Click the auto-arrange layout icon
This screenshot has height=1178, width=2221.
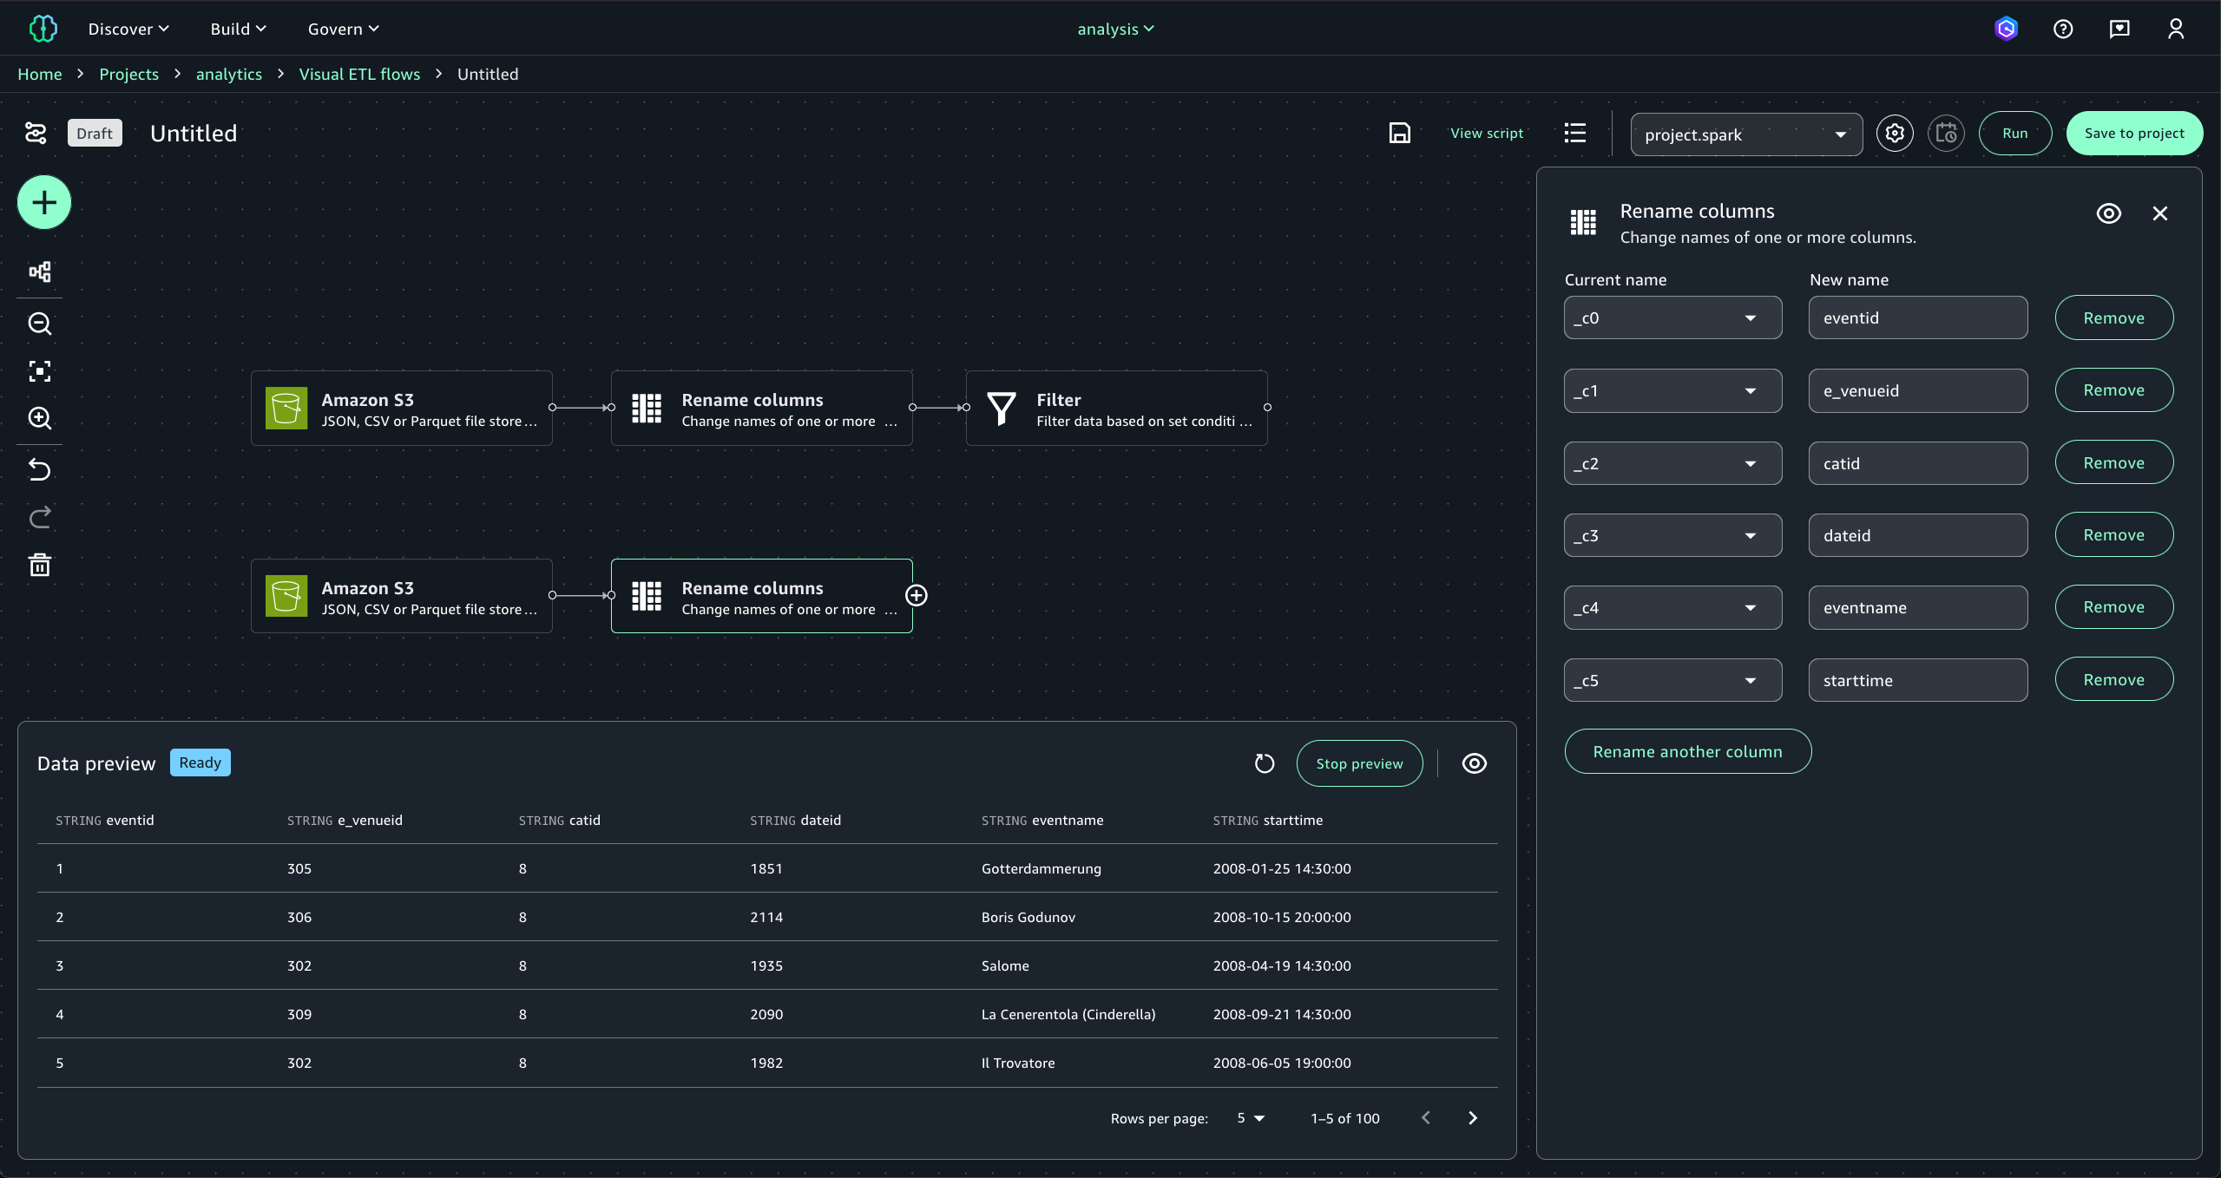[40, 272]
